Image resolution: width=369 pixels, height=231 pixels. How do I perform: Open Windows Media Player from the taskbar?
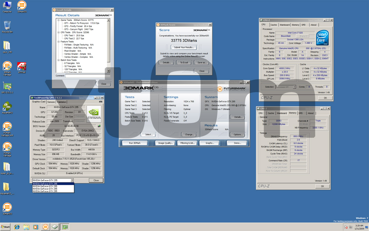(35, 227)
